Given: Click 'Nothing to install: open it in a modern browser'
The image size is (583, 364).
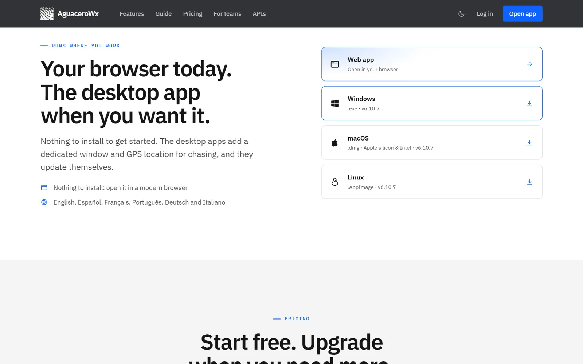Looking at the screenshot, I should point(120,188).
